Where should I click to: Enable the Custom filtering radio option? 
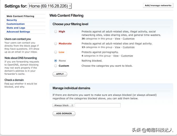[x=56, y=66]
